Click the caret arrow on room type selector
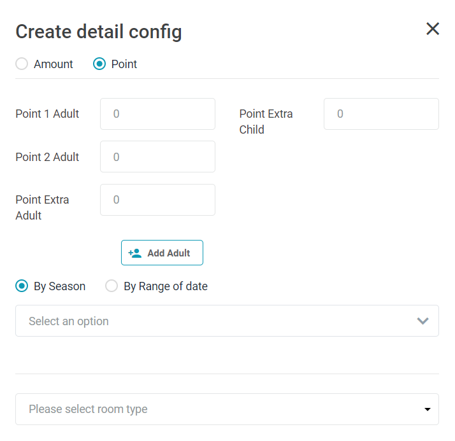455x441 pixels. 428,409
